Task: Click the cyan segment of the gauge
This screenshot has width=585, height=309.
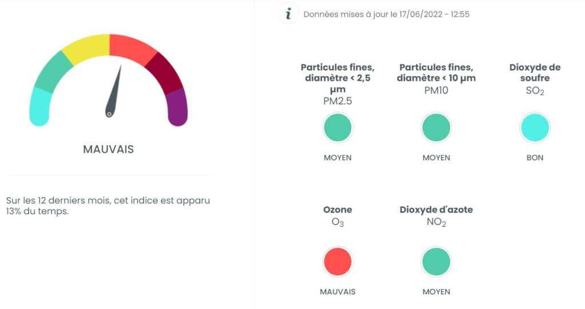Action: pos(40,106)
